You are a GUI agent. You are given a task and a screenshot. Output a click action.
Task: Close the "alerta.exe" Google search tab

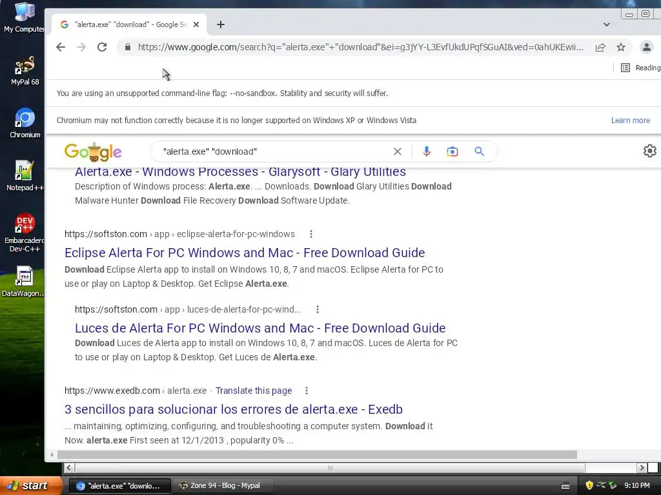point(196,24)
